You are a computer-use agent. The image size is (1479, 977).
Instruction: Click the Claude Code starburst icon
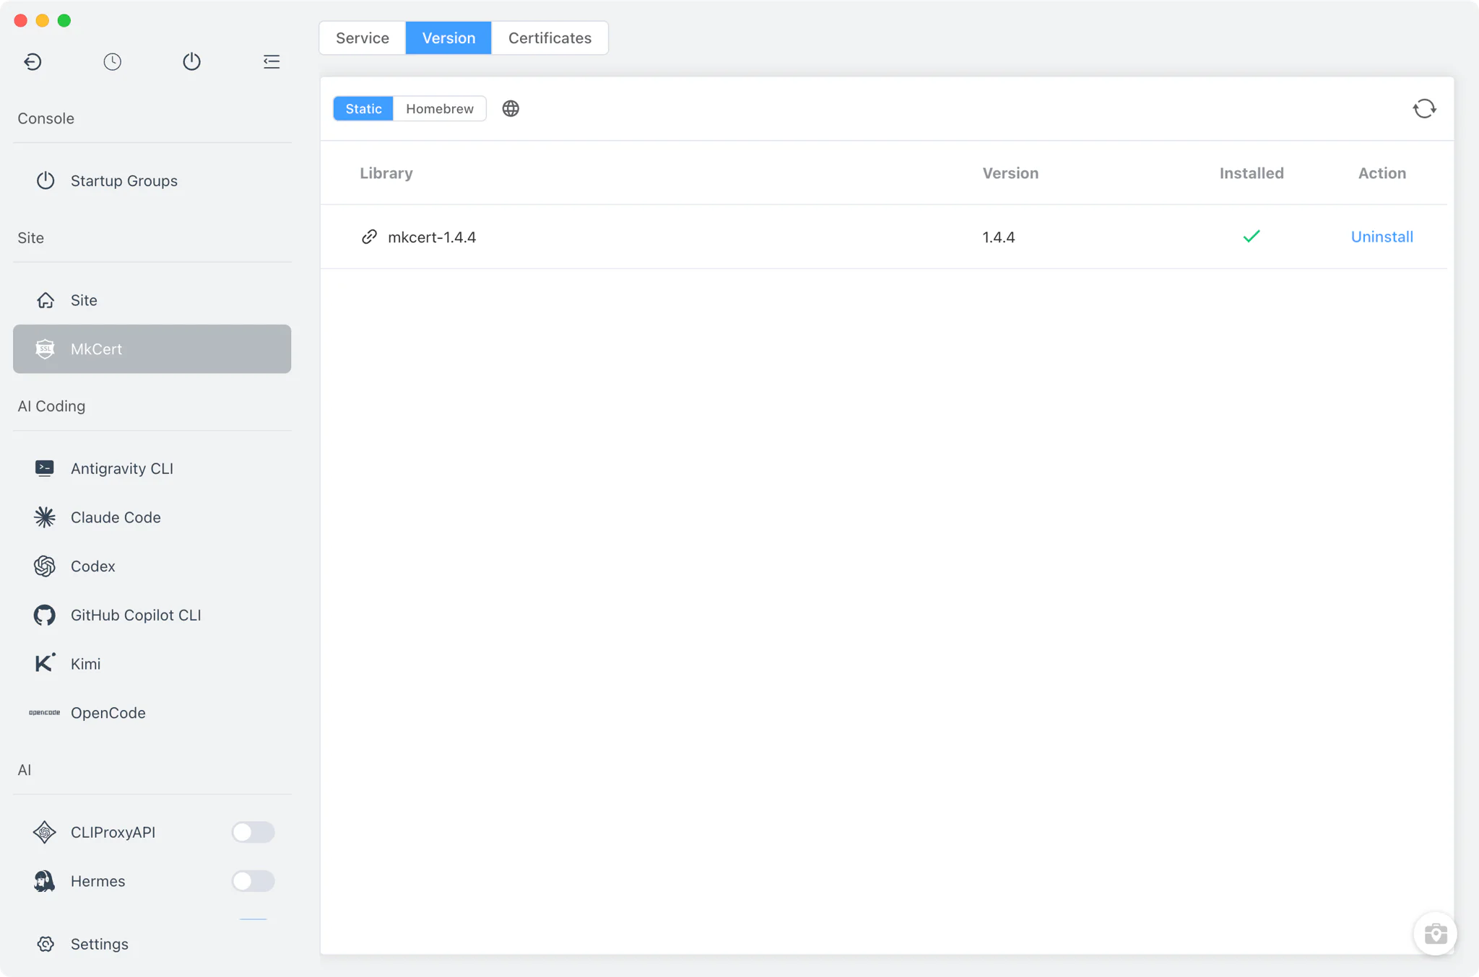[x=45, y=517]
